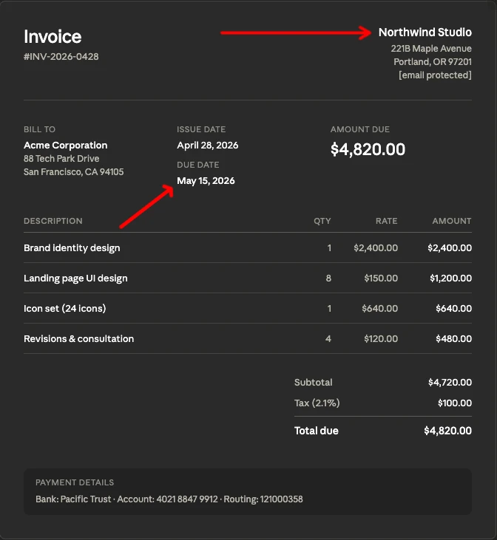Viewport: 497px width, 540px height.
Task: Select the bank account details text
Action: click(x=169, y=499)
